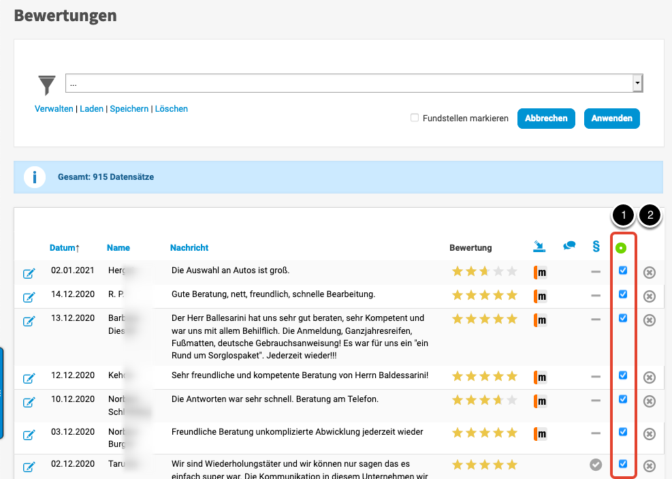Click the paragraph sign column icon
The height and width of the screenshot is (479, 672).
click(x=596, y=247)
